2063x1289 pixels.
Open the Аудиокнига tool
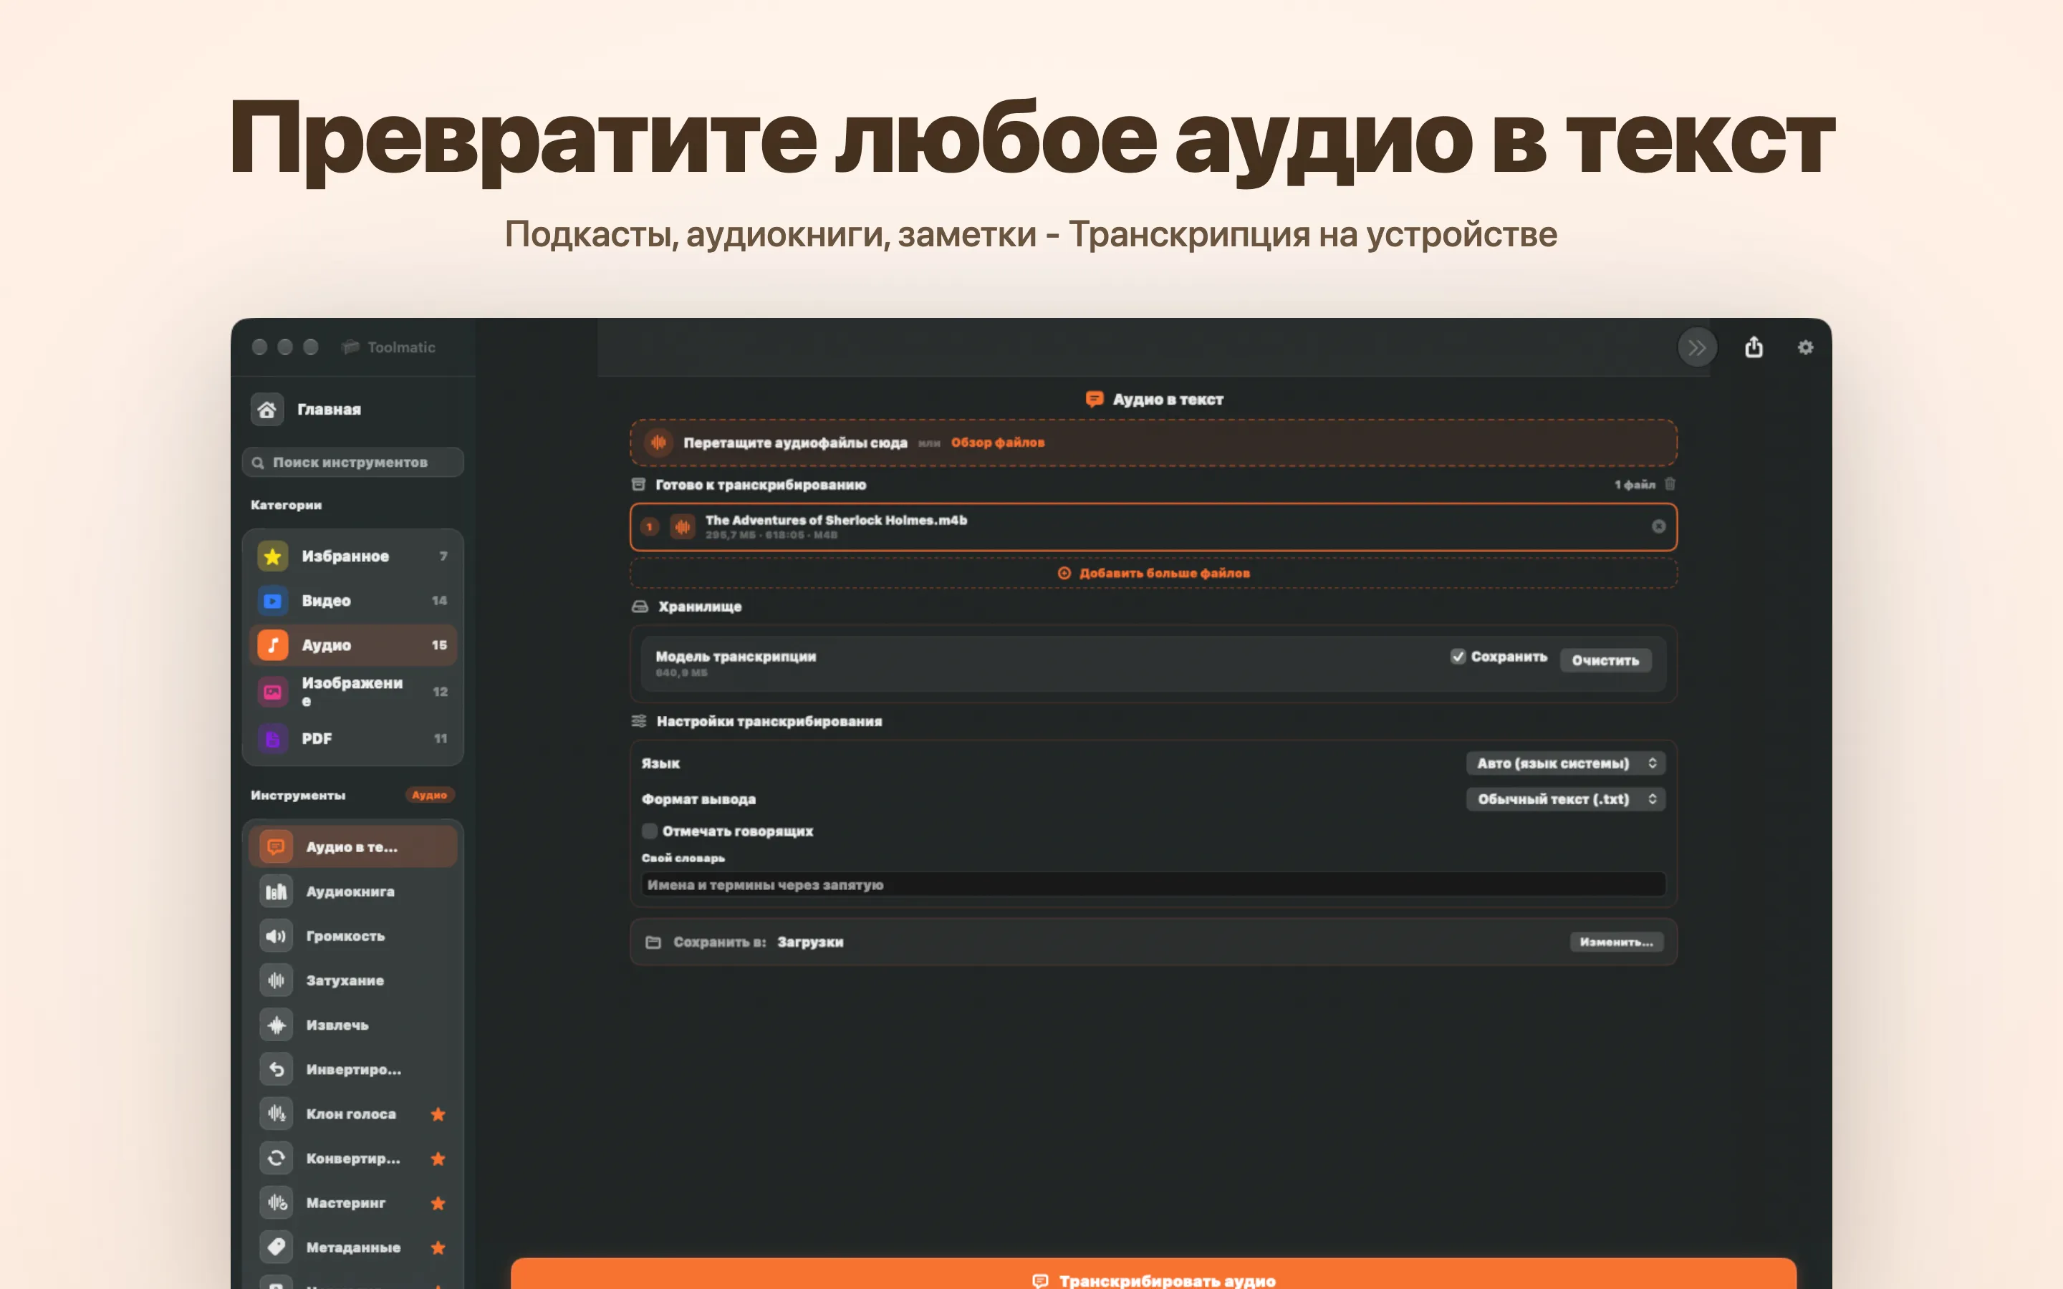coord(353,891)
